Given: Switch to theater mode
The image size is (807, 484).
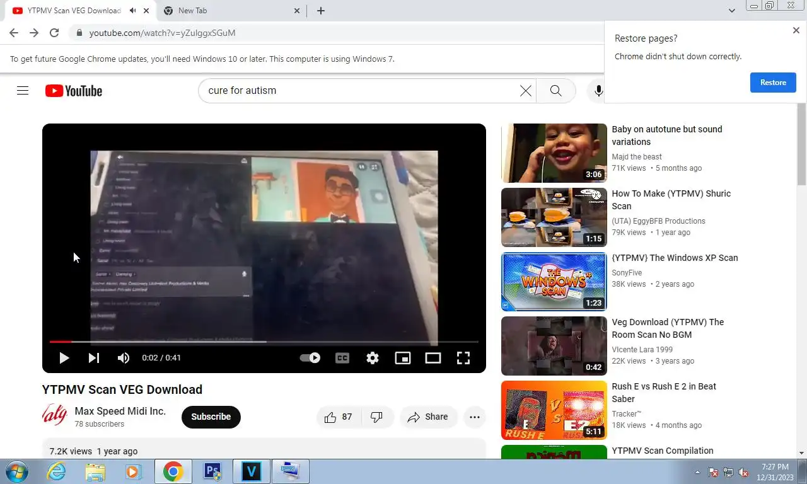Looking at the screenshot, I should pos(433,358).
